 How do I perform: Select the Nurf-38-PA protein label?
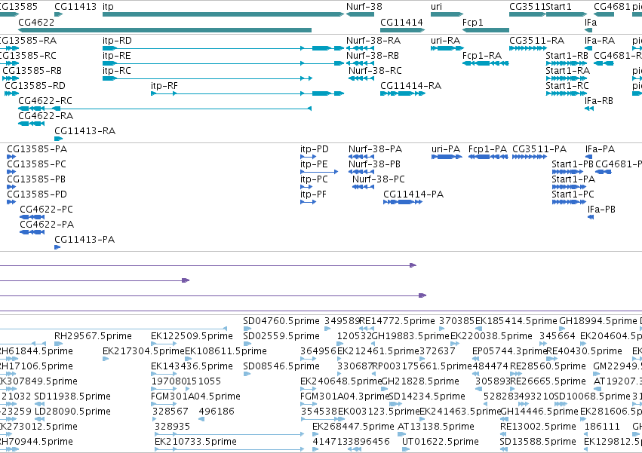(376, 149)
